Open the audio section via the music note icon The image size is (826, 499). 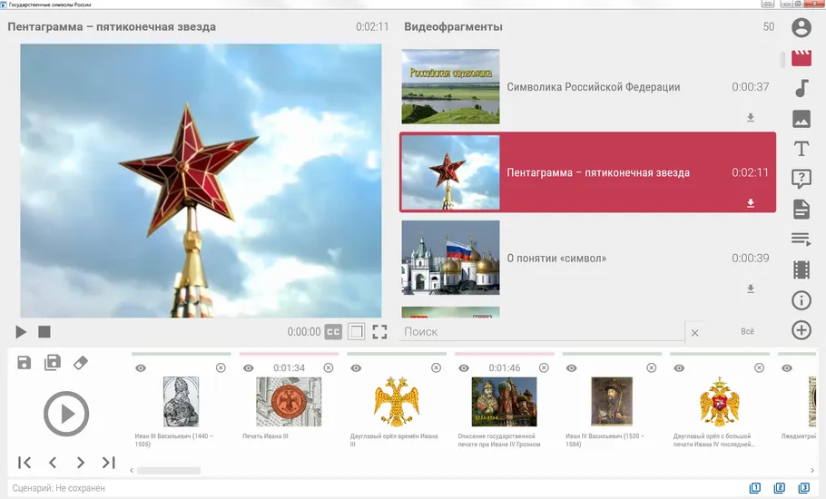[x=801, y=88]
